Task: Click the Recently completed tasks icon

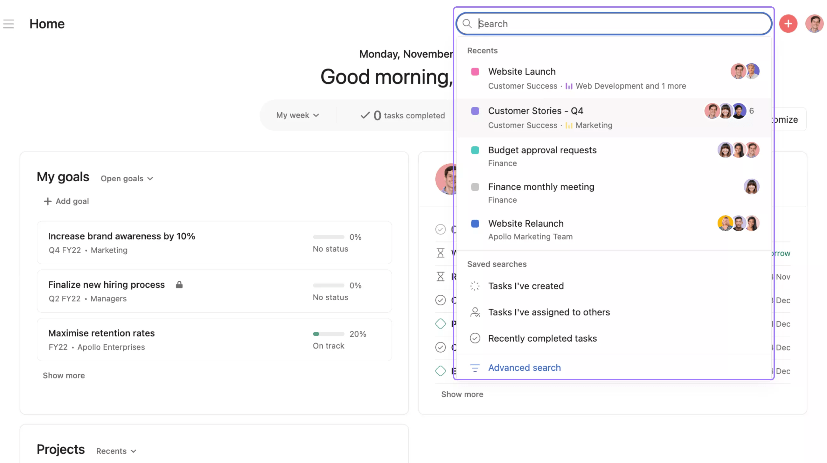Action: coord(475,338)
